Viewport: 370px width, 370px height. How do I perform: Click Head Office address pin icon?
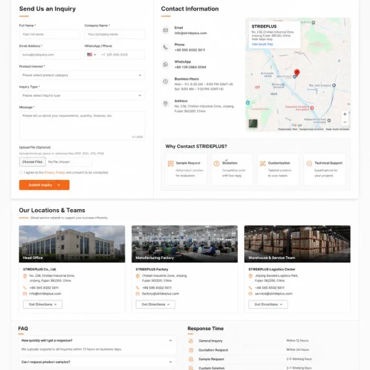tap(25, 276)
